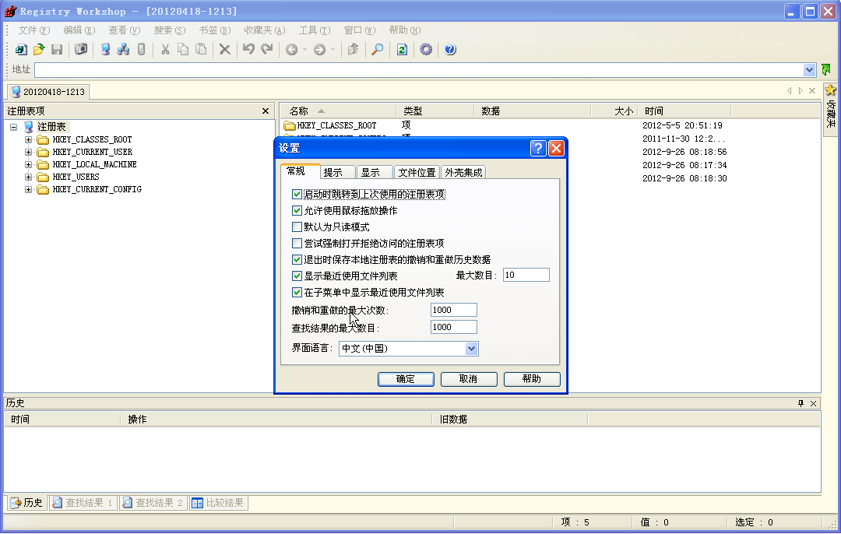Click the delete X toolbar icon

(225, 50)
